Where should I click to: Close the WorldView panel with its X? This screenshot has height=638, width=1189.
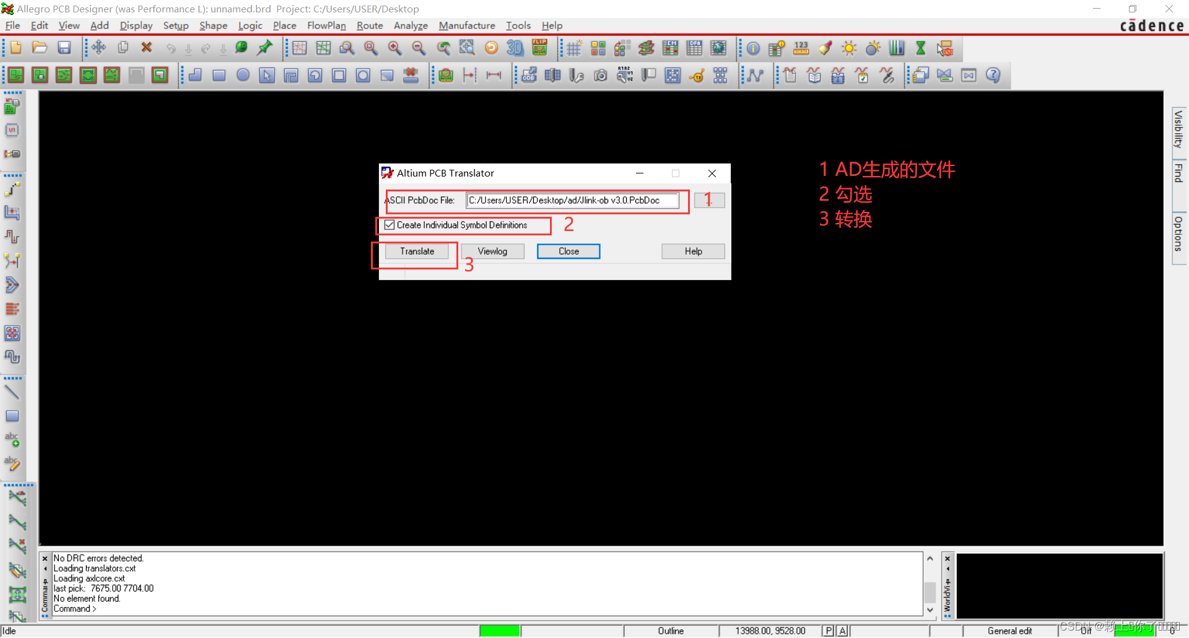(x=947, y=559)
